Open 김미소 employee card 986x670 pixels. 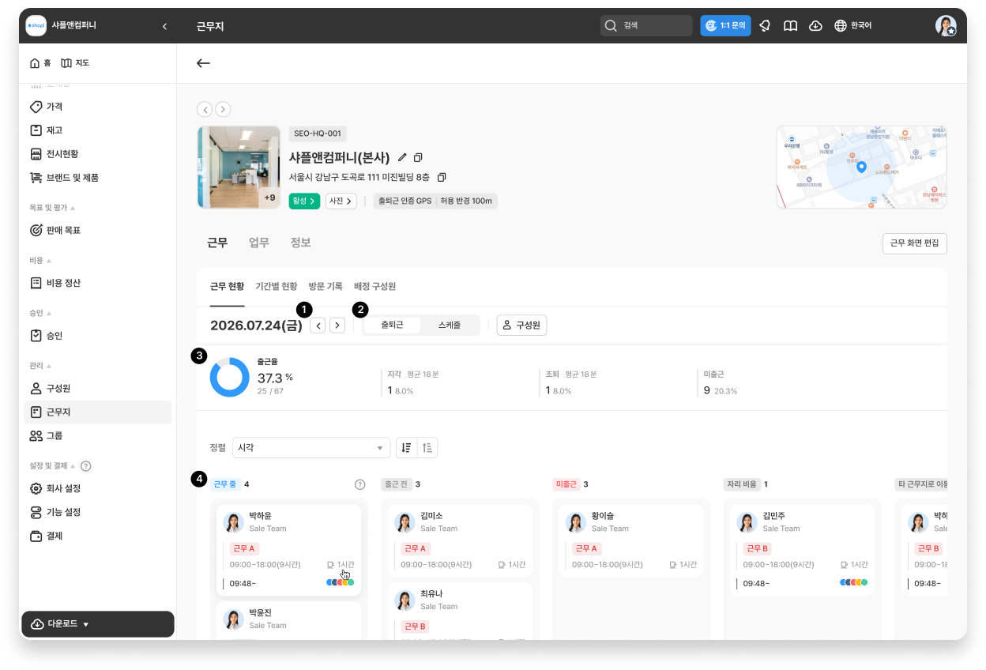[x=460, y=540]
